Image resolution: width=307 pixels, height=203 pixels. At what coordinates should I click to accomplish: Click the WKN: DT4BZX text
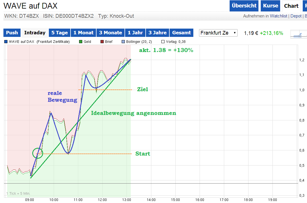(22, 16)
